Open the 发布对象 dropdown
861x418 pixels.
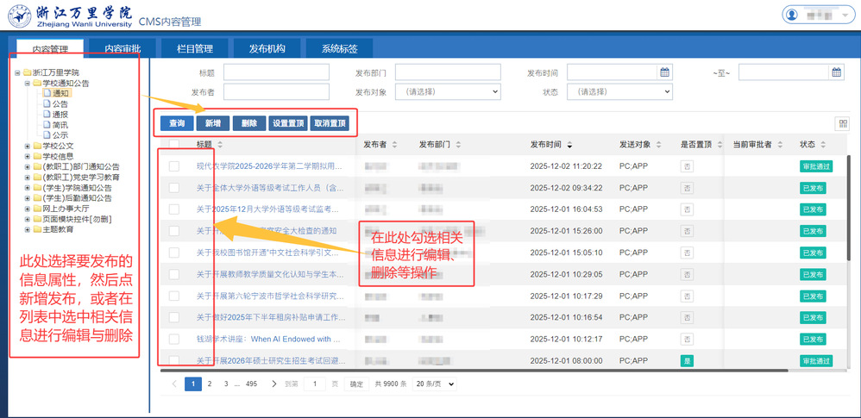click(x=447, y=91)
